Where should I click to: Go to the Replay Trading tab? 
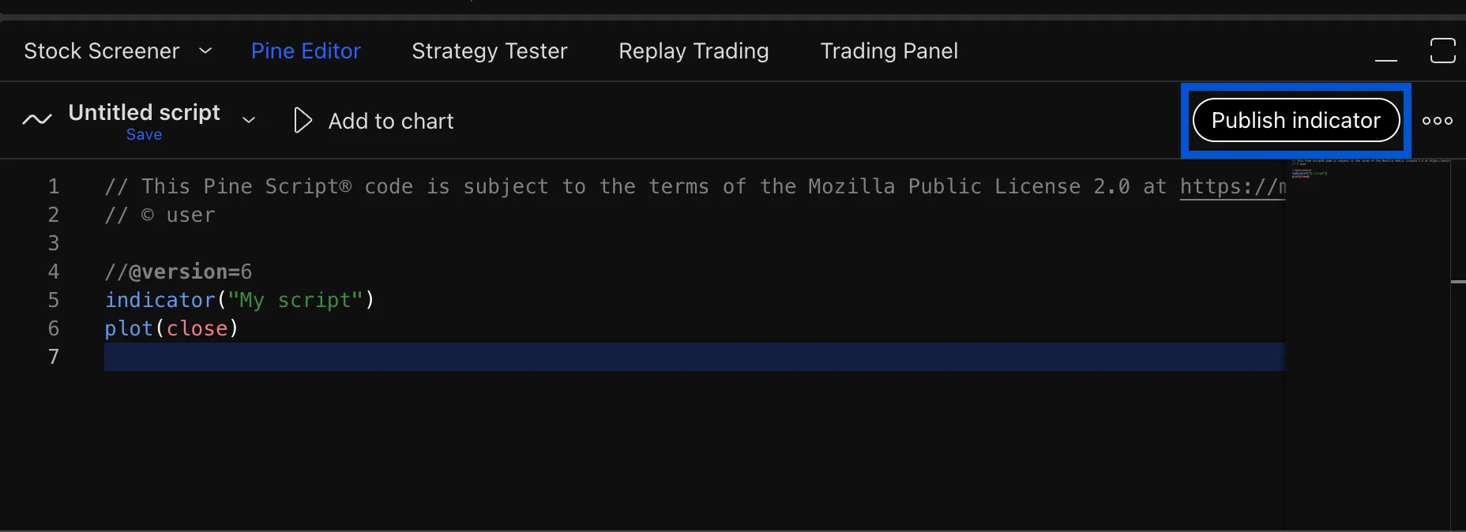pos(694,51)
